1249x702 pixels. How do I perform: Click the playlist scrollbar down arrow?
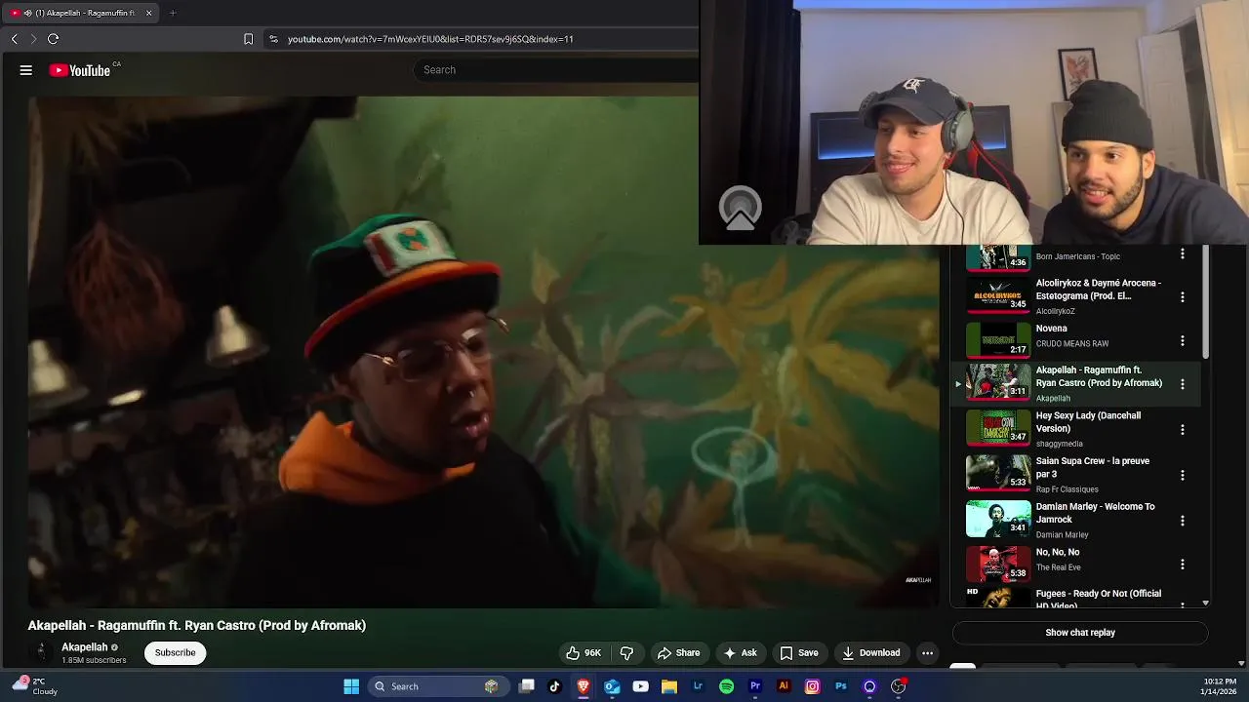tap(1205, 604)
